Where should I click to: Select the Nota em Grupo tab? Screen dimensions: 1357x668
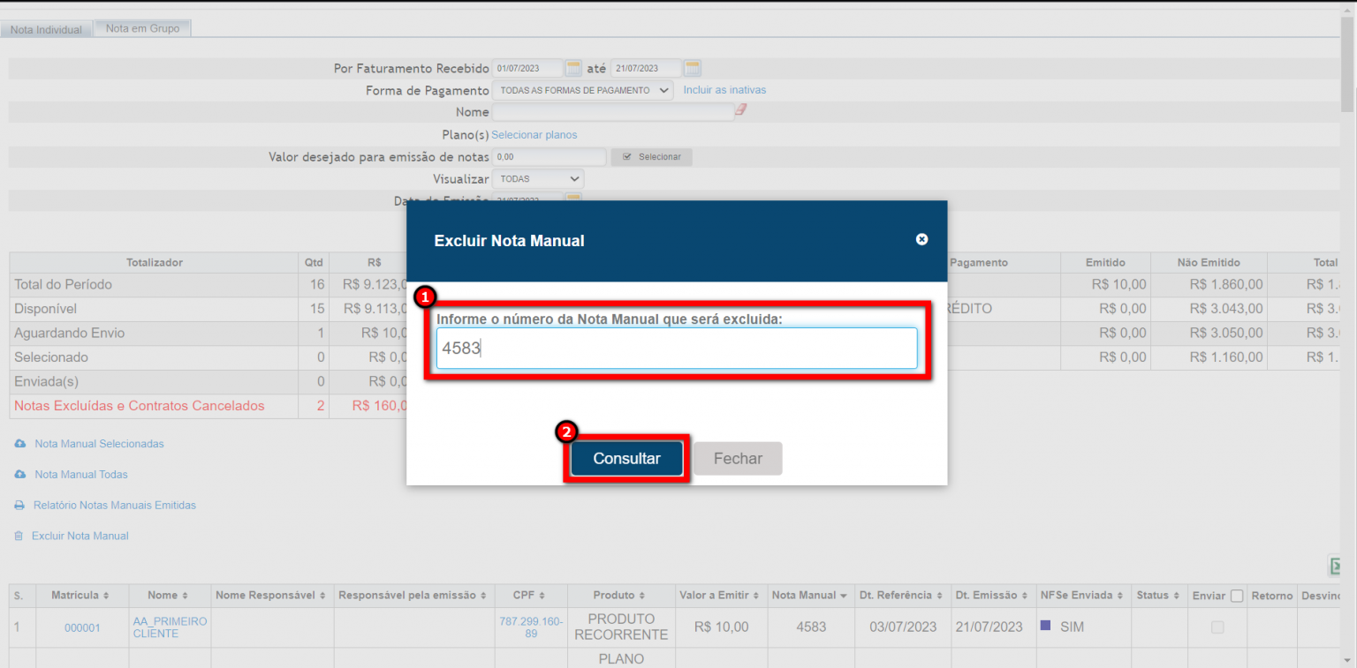(x=142, y=28)
